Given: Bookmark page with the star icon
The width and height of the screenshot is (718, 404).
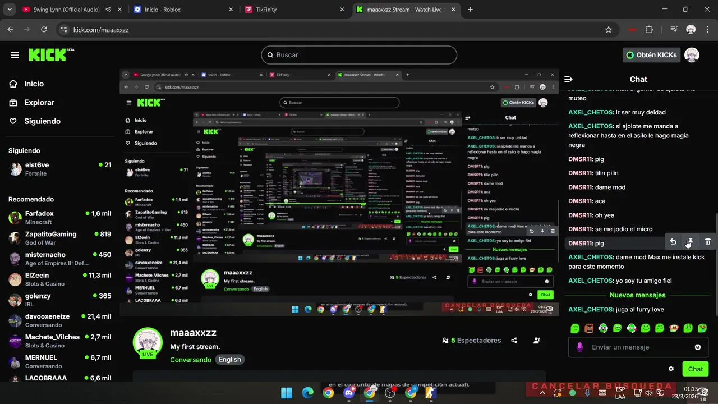Looking at the screenshot, I should coord(609,30).
